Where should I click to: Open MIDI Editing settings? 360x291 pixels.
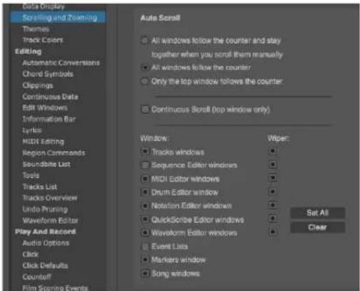(x=43, y=142)
